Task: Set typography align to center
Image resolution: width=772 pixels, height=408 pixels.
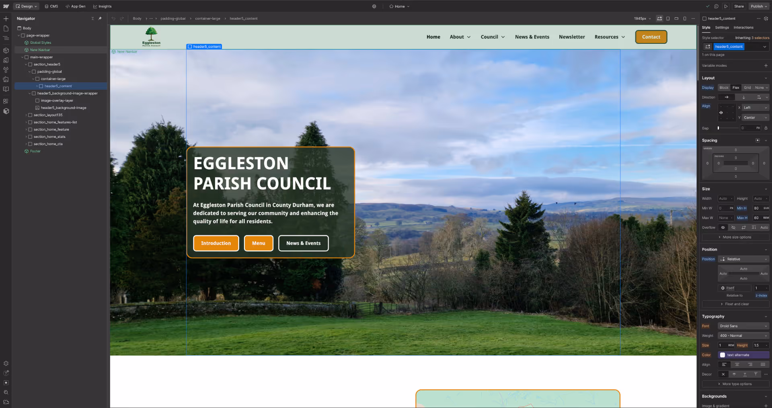Action: [x=737, y=365]
